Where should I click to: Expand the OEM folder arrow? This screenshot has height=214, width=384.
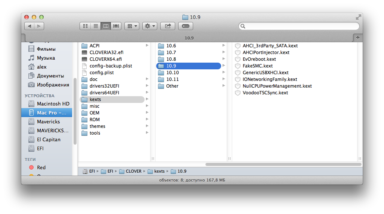pyautogui.click(x=147, y=112)
